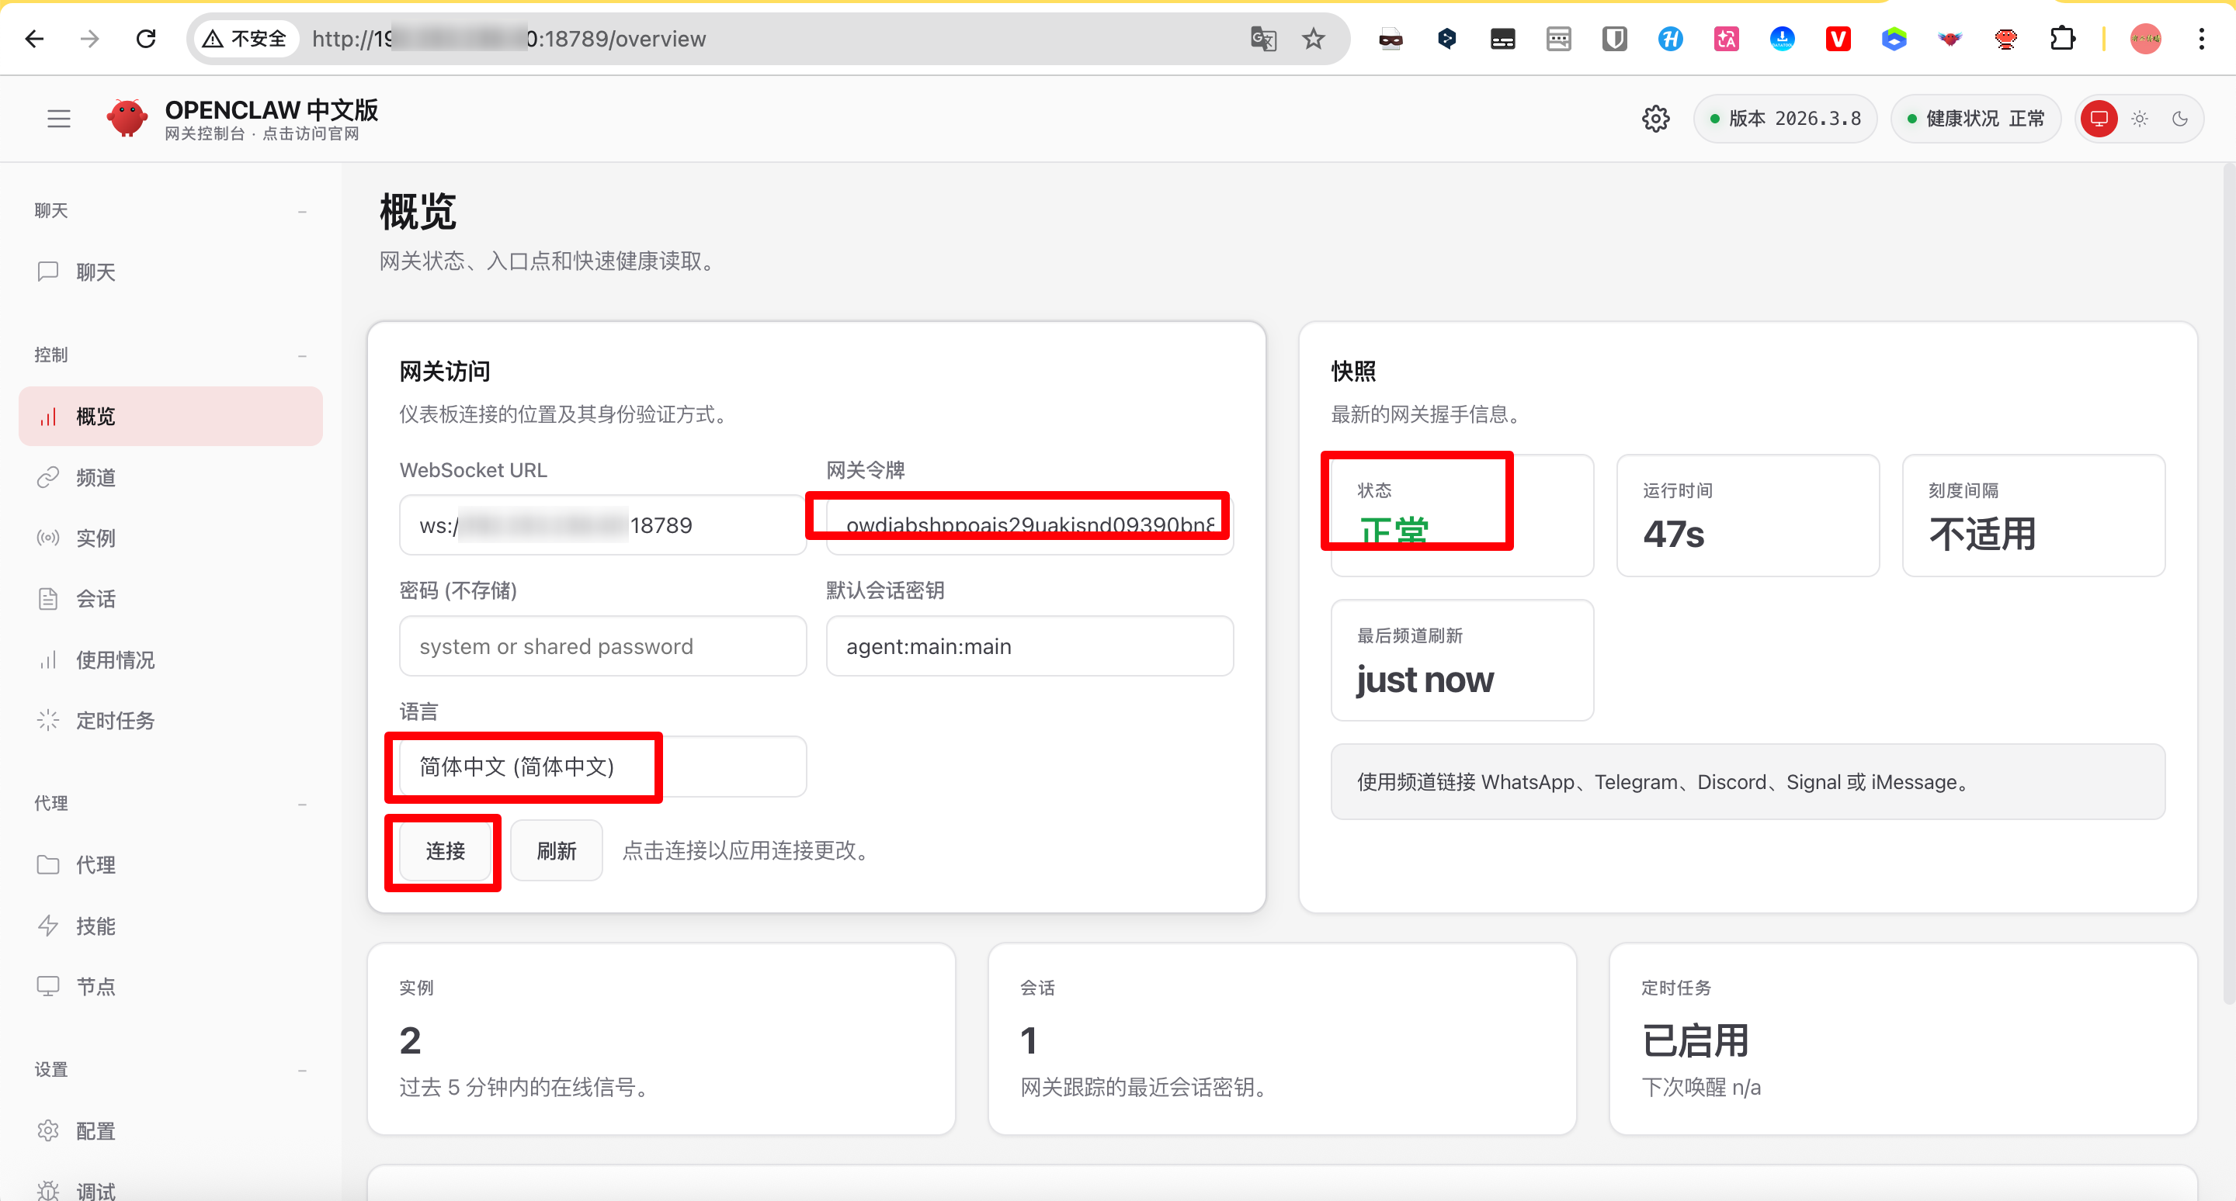
Task: Click the page vertical scrollbar
Action: (x=2228, y=581)
